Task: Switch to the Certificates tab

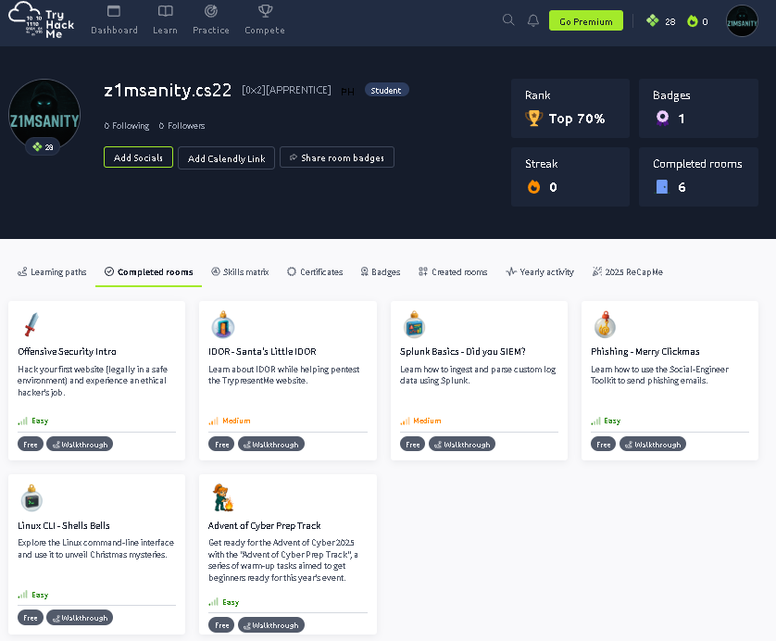Action: [315, 272]
